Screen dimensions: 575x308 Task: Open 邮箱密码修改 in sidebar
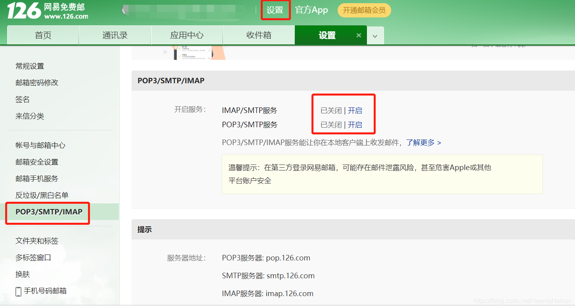coord(37,82)
